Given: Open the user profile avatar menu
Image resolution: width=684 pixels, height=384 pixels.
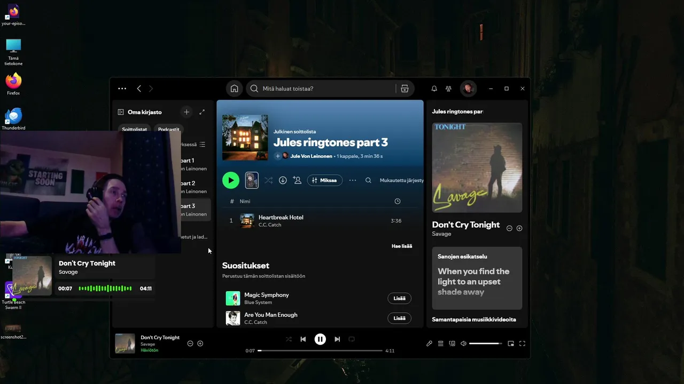Looking at the screenshot, I should point(468,89).
